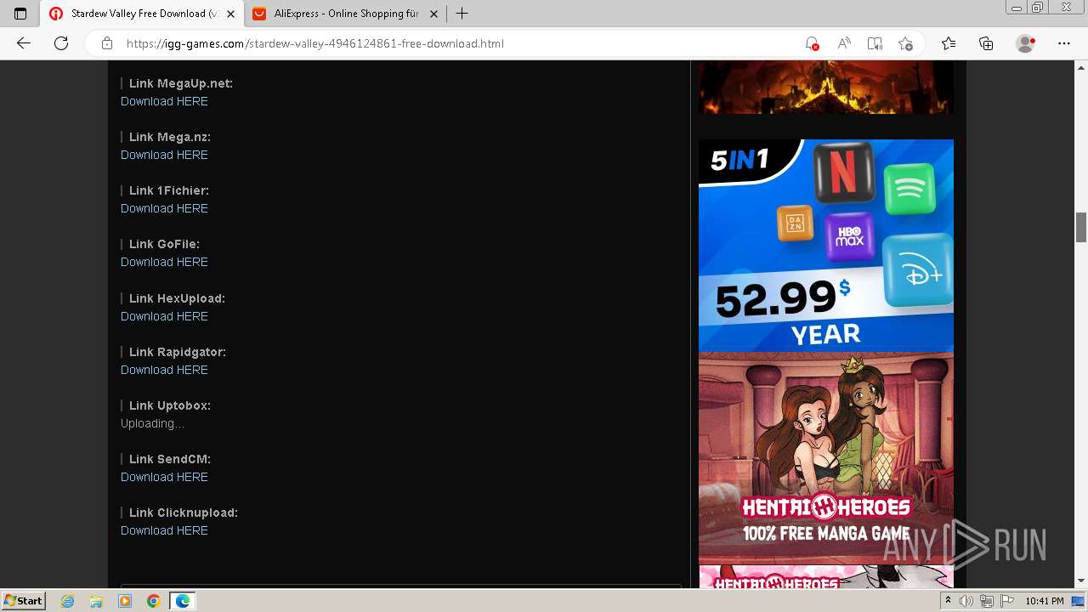Open the 1Fichier Download HERE link
Image resolution: width=1088 pixels, height=612 pixels.
164,208
